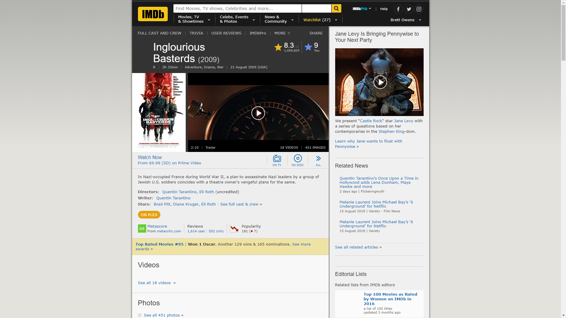Open the IMDbPro header dropdown

coord(362,9)
